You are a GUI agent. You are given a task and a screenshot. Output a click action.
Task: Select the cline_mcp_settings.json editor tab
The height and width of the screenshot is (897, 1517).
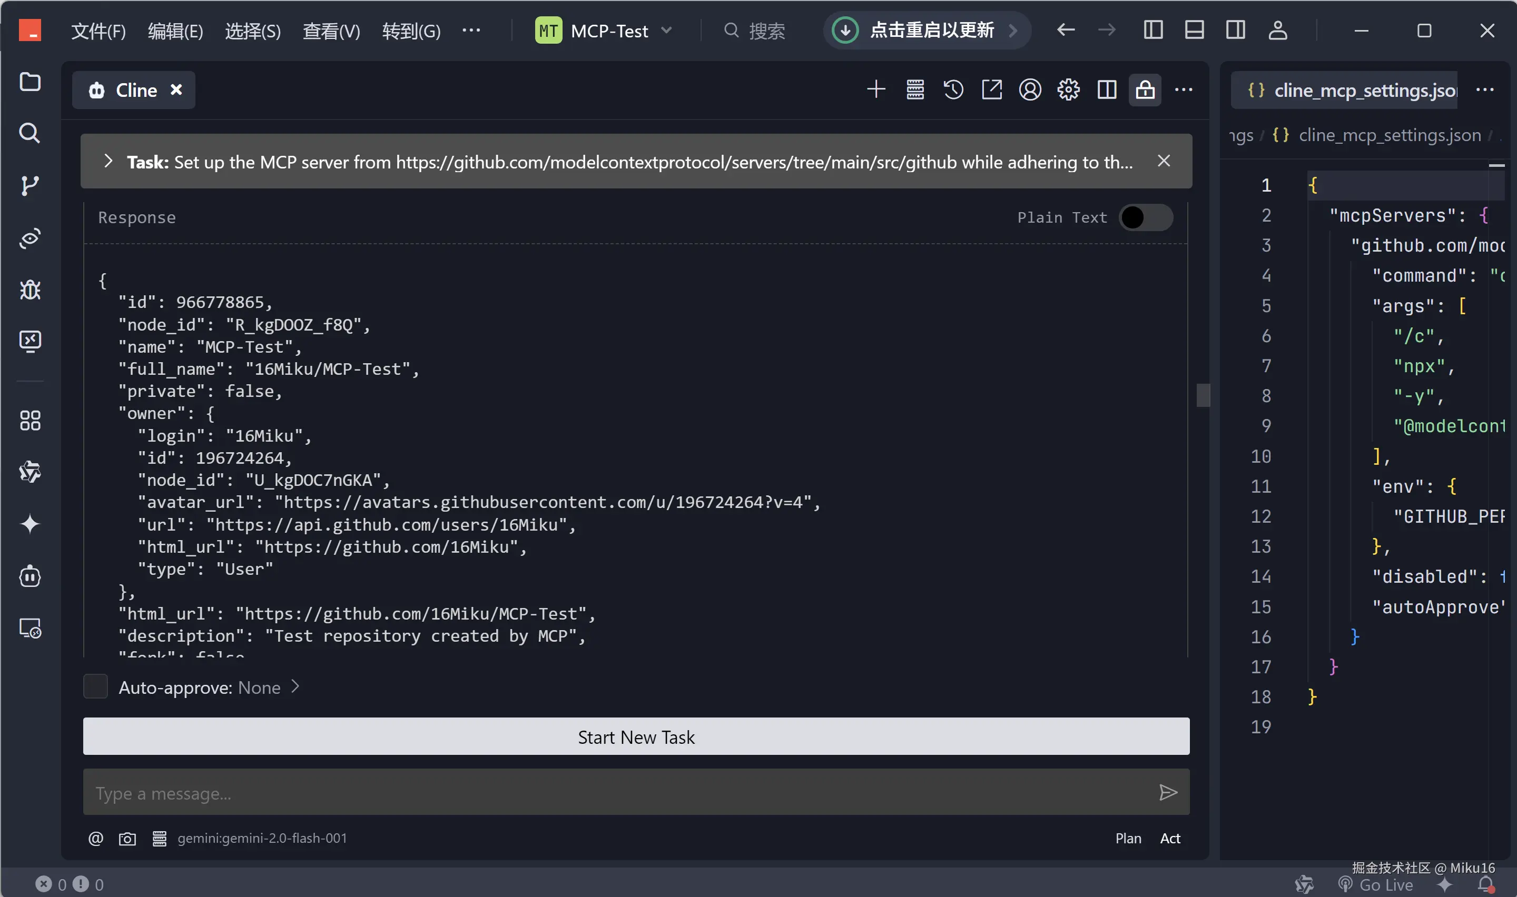click(1344, 90)
